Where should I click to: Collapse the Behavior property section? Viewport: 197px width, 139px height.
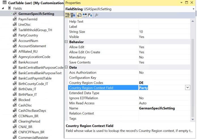click(66, 42)
